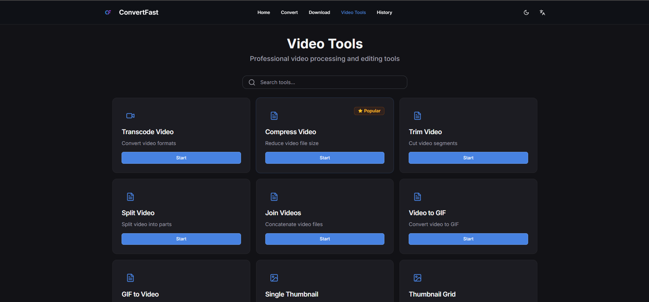Start the Split Video tool
The width and height of the screenshot is (649, 302).
coord(181,239)
